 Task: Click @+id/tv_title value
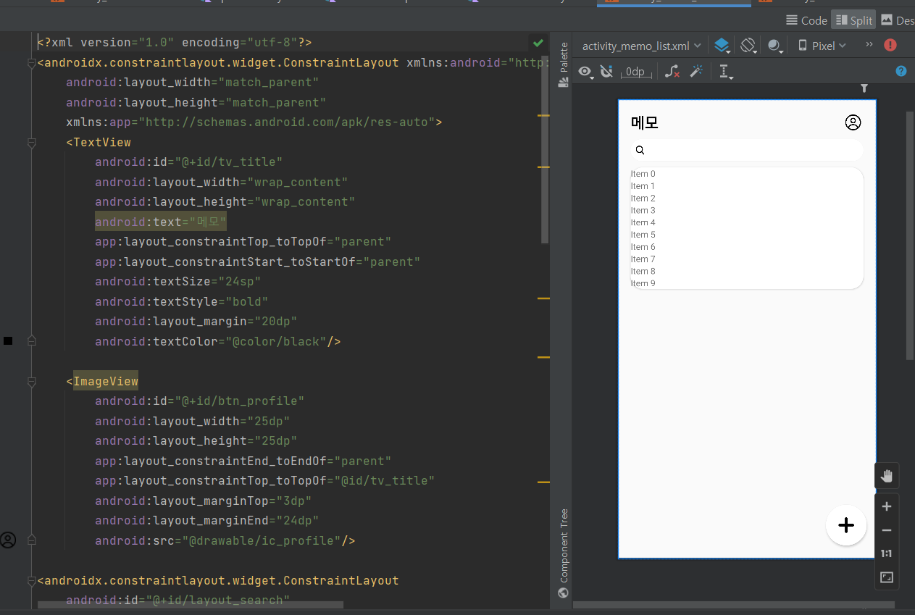click(x=229, y=162)
